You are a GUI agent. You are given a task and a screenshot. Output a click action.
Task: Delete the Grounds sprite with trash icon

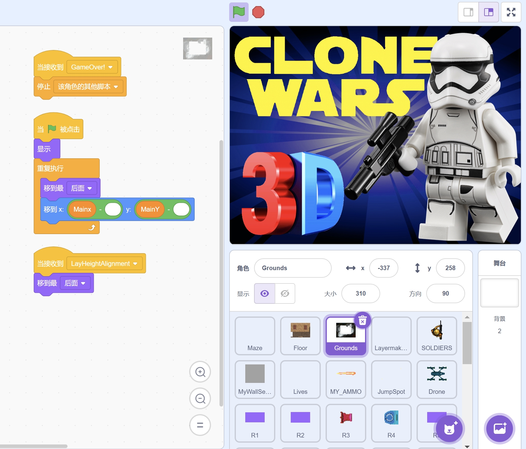pos(363,320)
